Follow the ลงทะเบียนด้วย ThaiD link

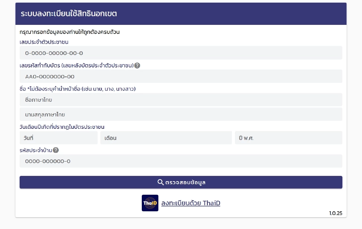point(190,203)
